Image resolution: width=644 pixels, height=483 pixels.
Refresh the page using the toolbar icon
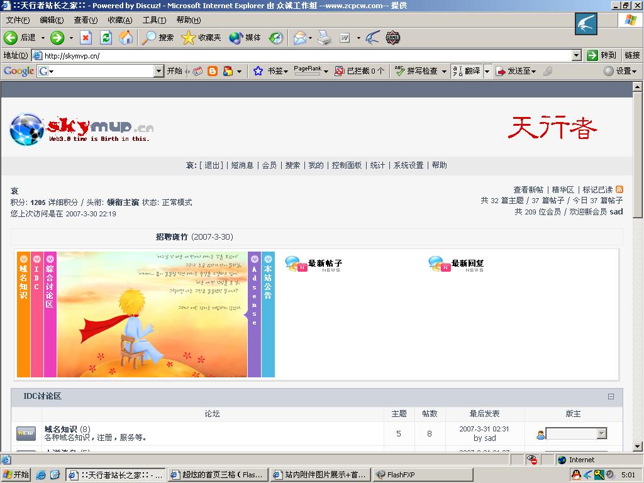(106, 38)
